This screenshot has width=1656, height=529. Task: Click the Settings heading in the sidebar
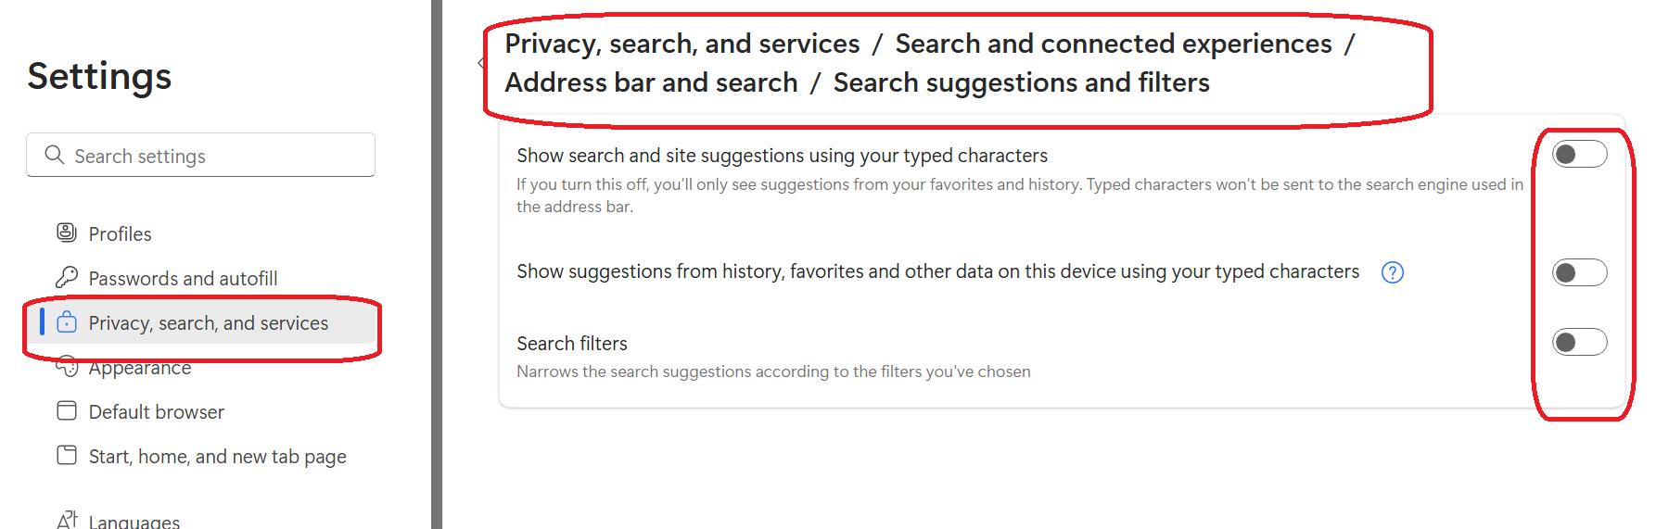pyautogui.click(x=99, y=76)
